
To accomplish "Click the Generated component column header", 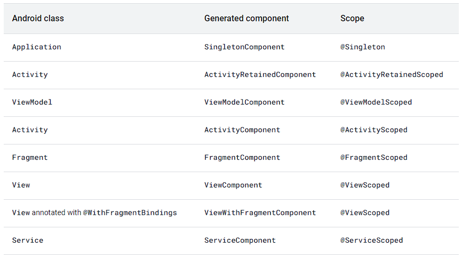I will tap(246, 19).
